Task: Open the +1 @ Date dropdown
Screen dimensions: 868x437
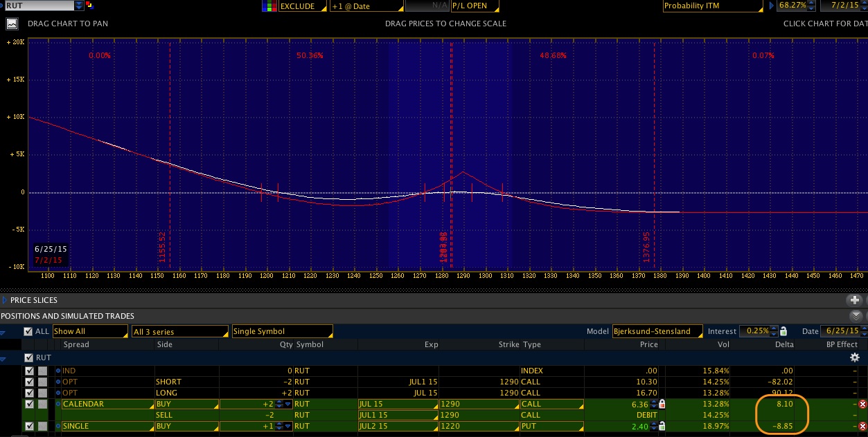Action: (367, 6)
